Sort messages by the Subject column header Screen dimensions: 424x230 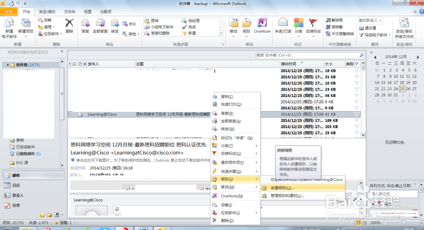coord(207,64)
